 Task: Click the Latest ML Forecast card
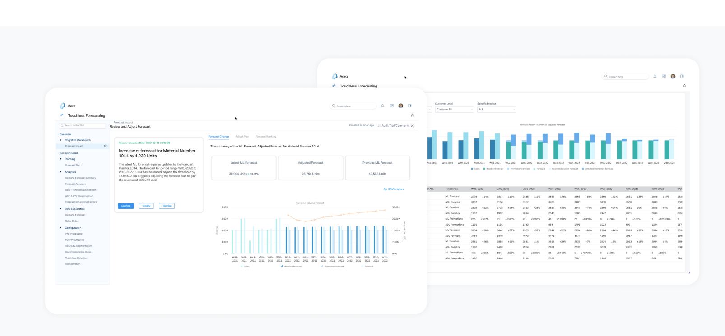[x=244, y=168]
